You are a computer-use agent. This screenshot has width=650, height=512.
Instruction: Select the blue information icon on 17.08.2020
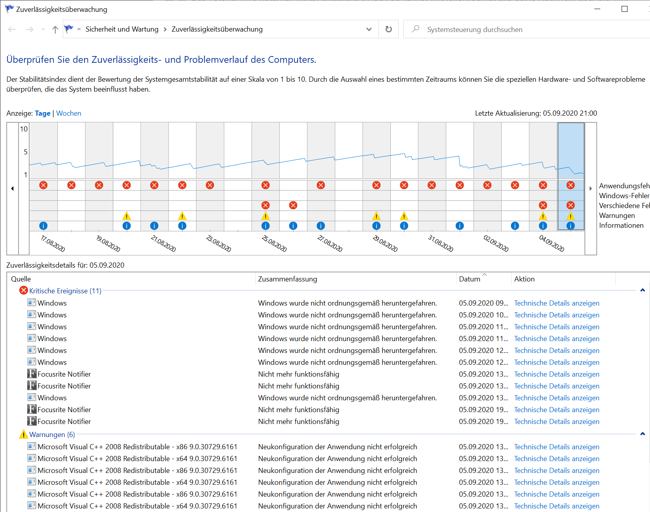point(43,226)
